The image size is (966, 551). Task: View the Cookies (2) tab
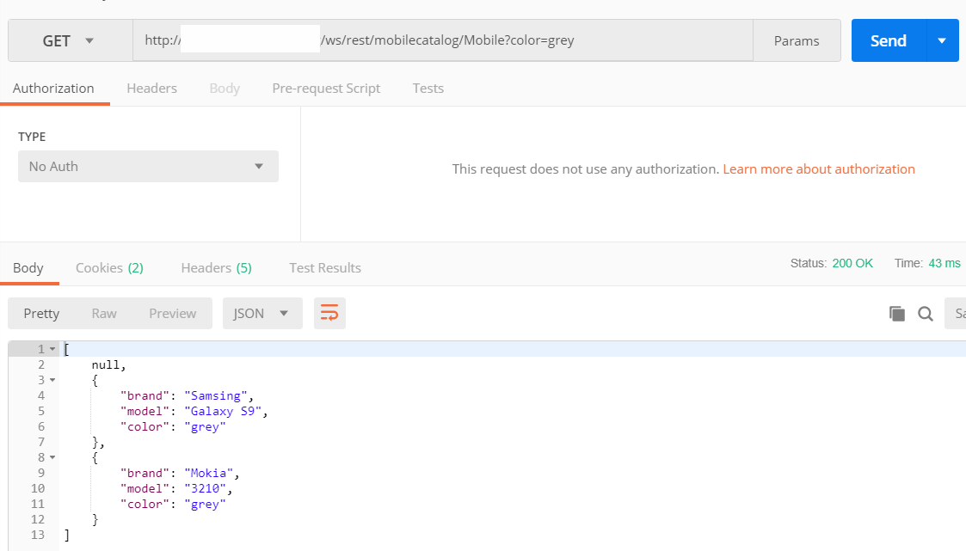coord(109,268)
